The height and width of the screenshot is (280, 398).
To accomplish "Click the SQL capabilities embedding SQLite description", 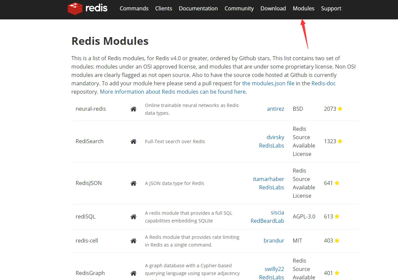I will 189,217.
